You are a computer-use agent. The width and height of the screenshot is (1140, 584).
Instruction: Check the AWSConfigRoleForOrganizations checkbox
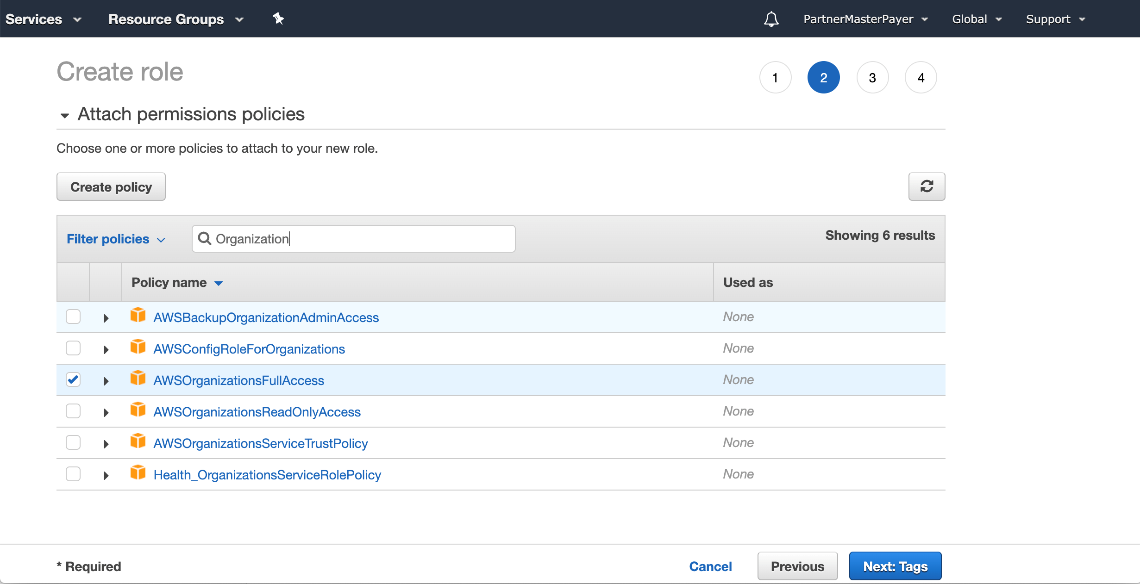[x=73, y=348]
